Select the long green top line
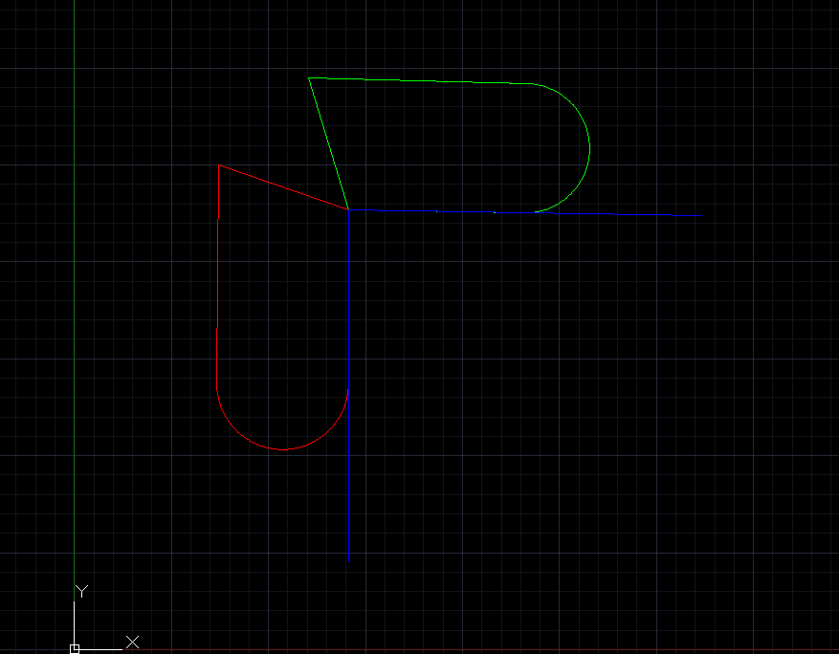The height and width of the screenshot is (654, 839). pyautogui.click(x=421, y=80)
